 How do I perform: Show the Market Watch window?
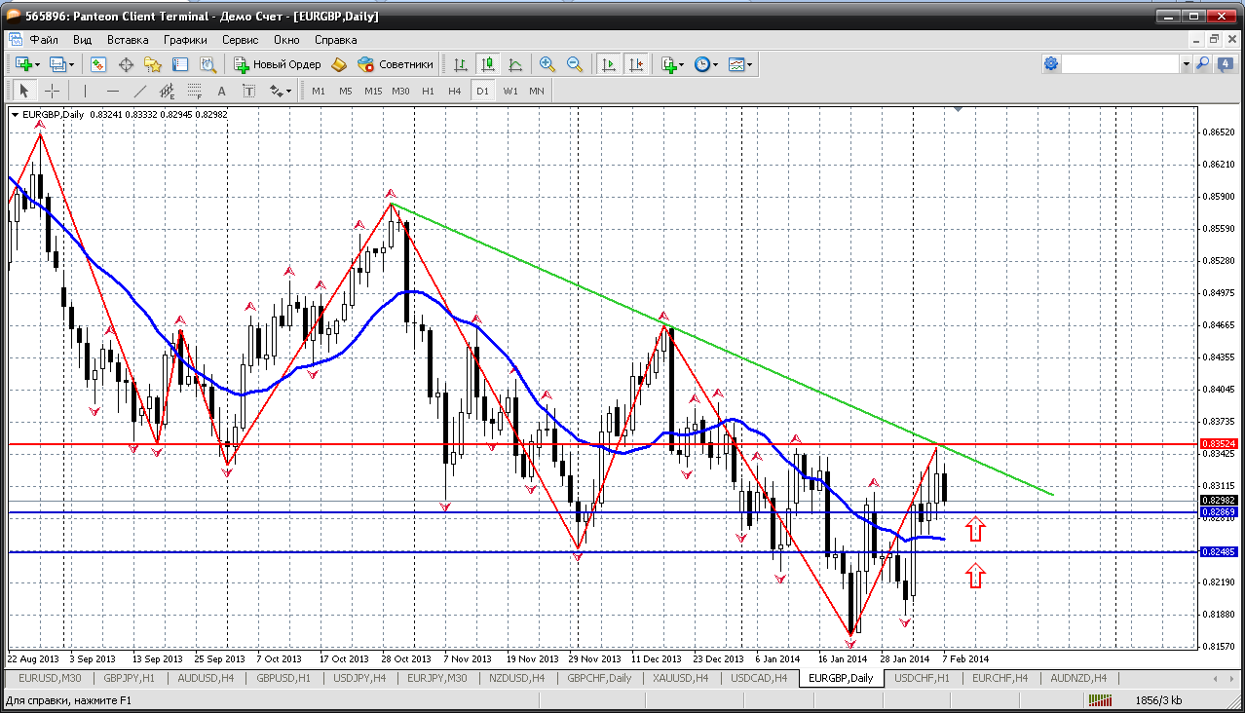click(x=98, y=64)
